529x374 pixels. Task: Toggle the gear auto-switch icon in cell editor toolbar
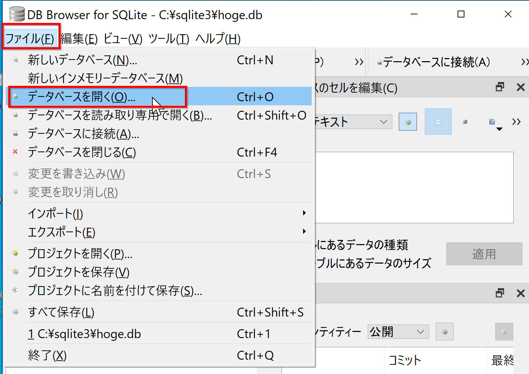coord(408,122)
